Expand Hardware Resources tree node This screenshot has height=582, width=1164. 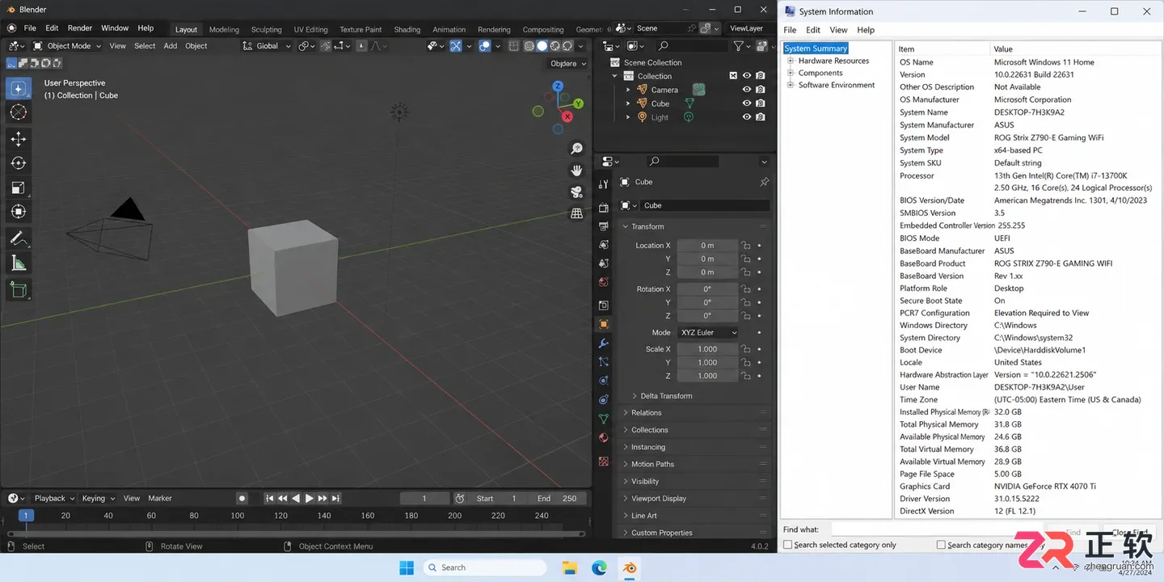tap(791, 61)
